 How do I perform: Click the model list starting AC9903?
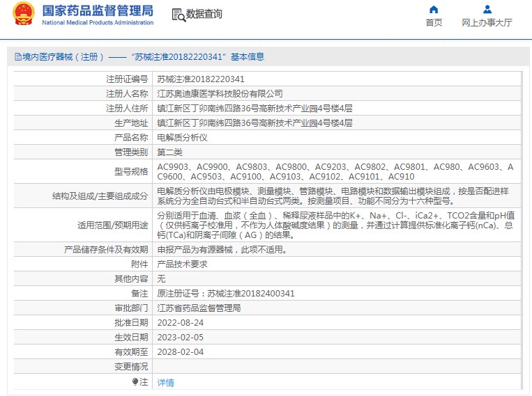(335, 171)
